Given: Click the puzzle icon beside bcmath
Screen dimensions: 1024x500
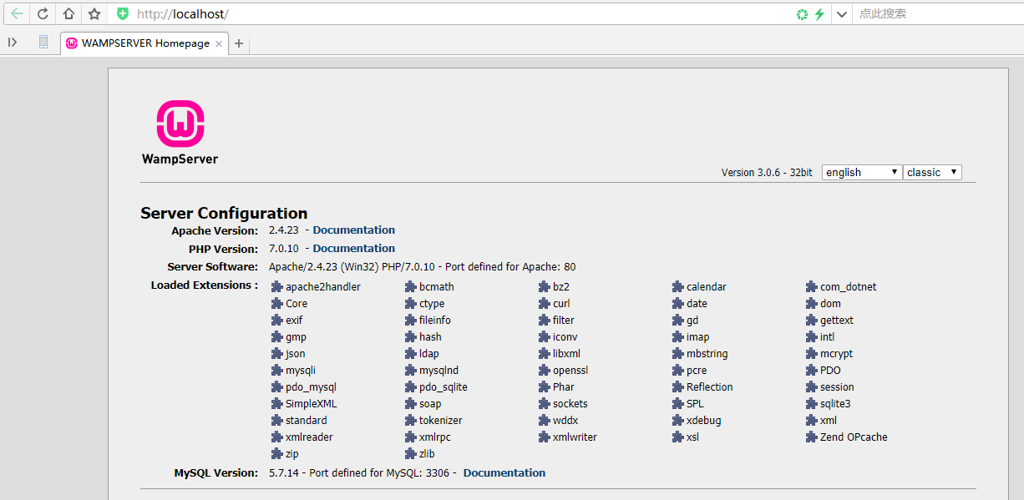Looking at the screenshot, I should [x=411, y=287].
